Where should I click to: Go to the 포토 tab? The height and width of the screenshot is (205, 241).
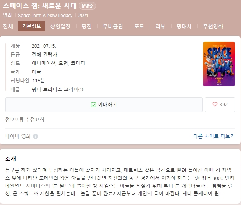coord(139,26)
